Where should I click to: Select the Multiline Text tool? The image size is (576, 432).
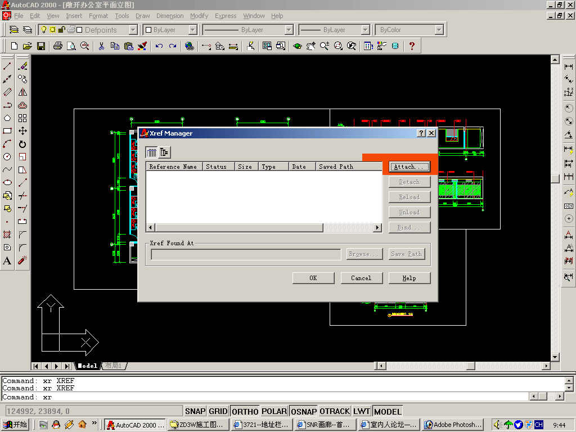click(7, 260)
